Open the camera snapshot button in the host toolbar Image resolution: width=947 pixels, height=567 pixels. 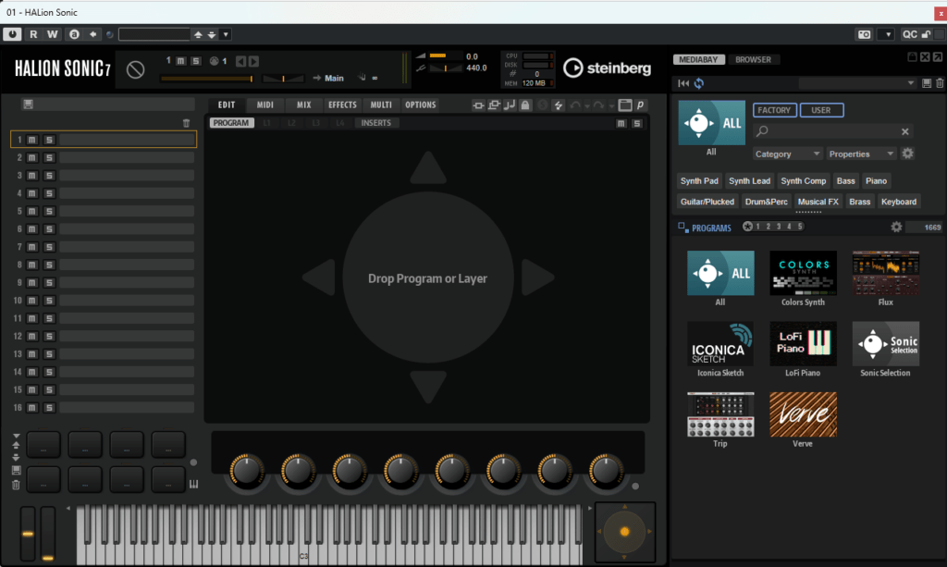(x=865, y=34)
